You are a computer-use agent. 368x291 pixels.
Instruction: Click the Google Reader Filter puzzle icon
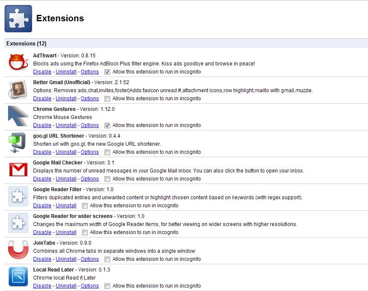tap(18, 196)
